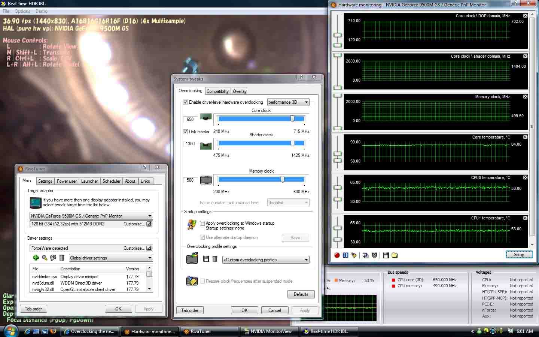The image size is (539, 337).
Task: Click the Shader clock slider thumb
Action: pos(293,143)
